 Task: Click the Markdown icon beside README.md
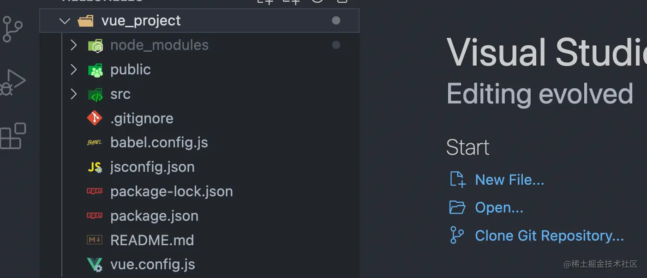point(95,240)
